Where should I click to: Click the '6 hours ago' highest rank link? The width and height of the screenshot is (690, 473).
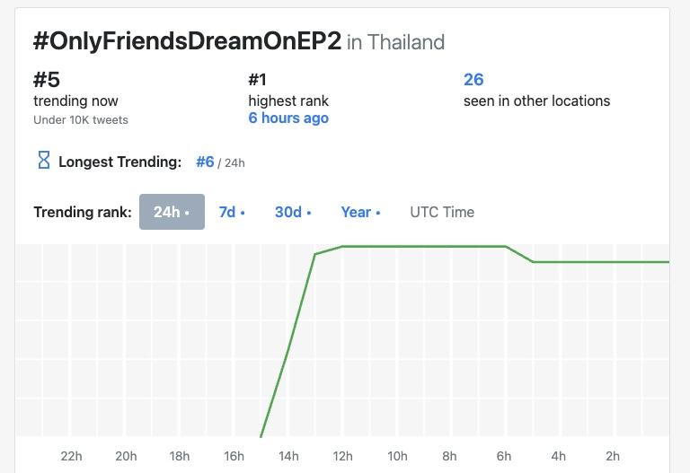pyautogui.click(x=288, y=118)
